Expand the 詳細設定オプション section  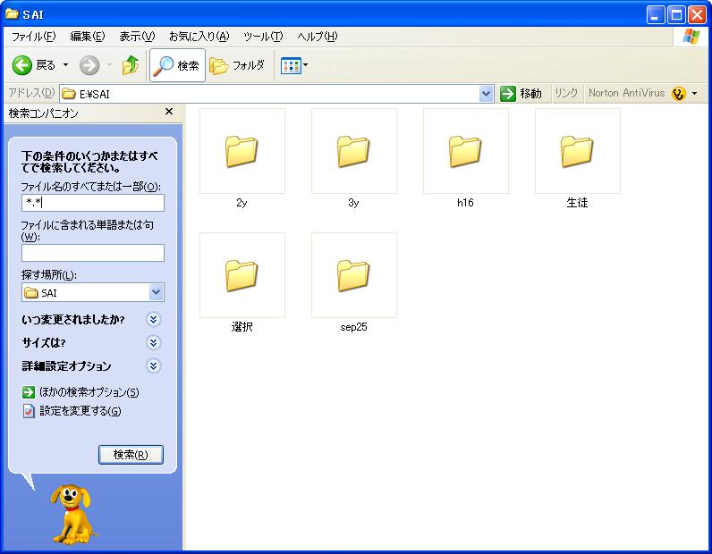click(154, 366)
